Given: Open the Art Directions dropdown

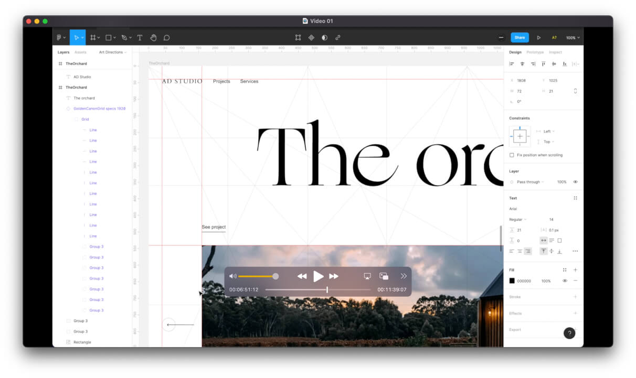Looking at the screenshot, I should click(113, 52).
